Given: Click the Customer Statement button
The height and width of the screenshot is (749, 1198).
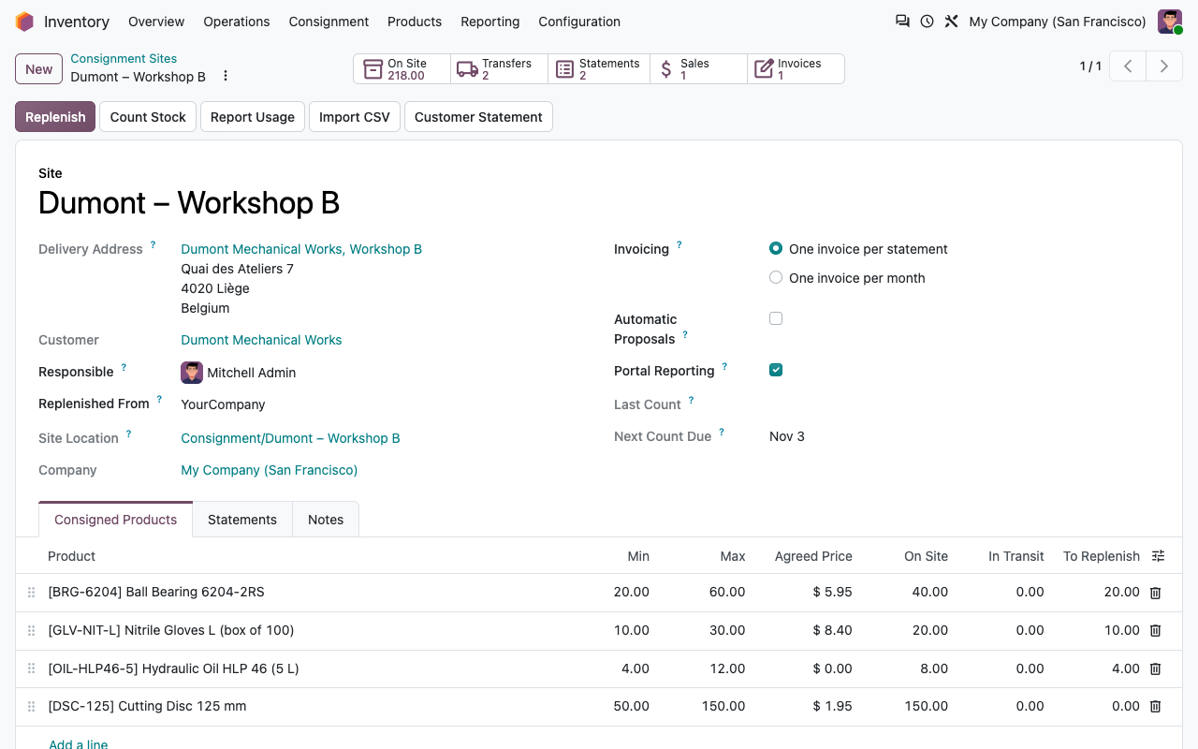Looking at the screenshot, I should pos(478,117).
